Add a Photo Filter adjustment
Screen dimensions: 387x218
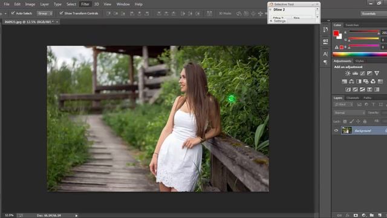pos(366,81)
